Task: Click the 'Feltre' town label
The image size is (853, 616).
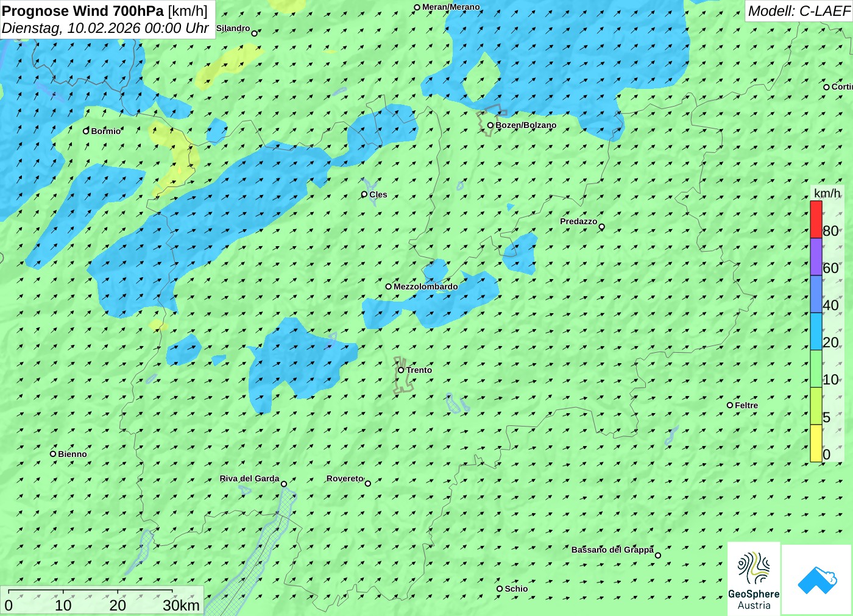Action: tap(746, 405)
